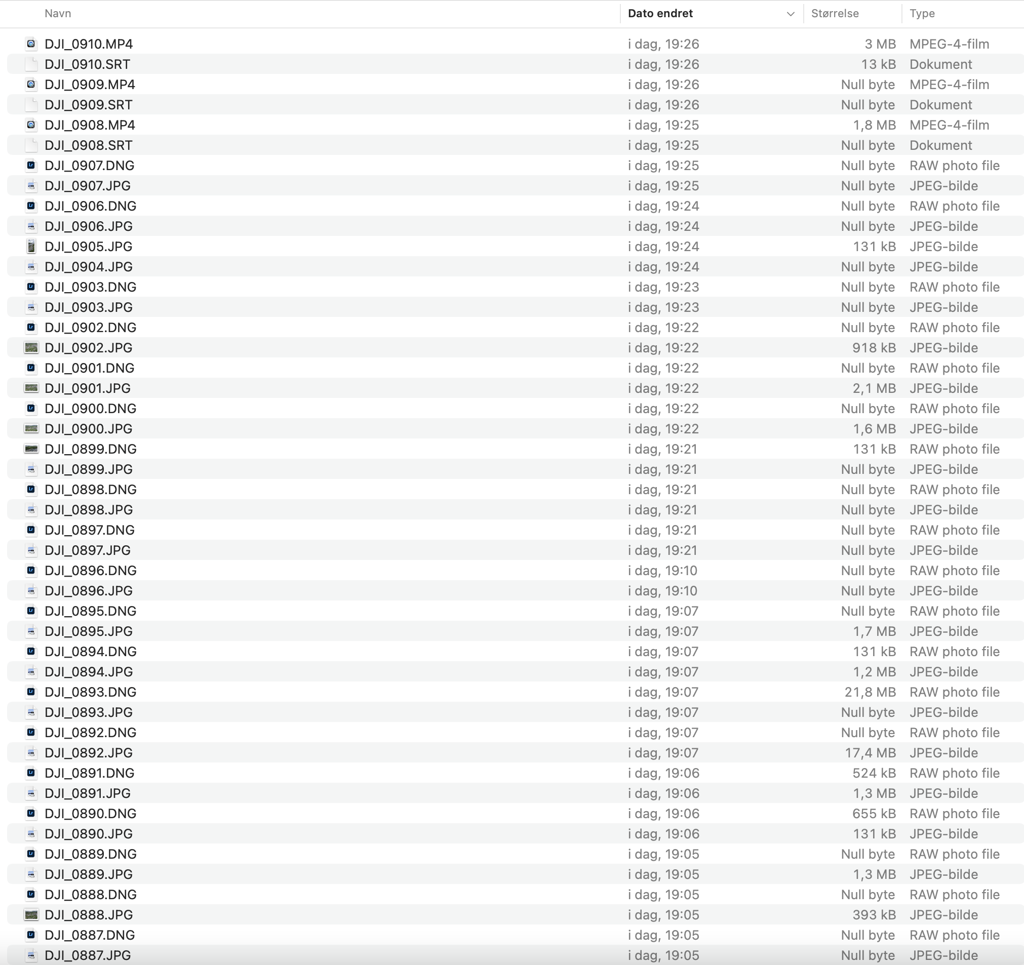The width and height of the screenshot is (1024, 965).
Task: Click the JPEG icon of DJI_0907.JPG
Action: 31,186
